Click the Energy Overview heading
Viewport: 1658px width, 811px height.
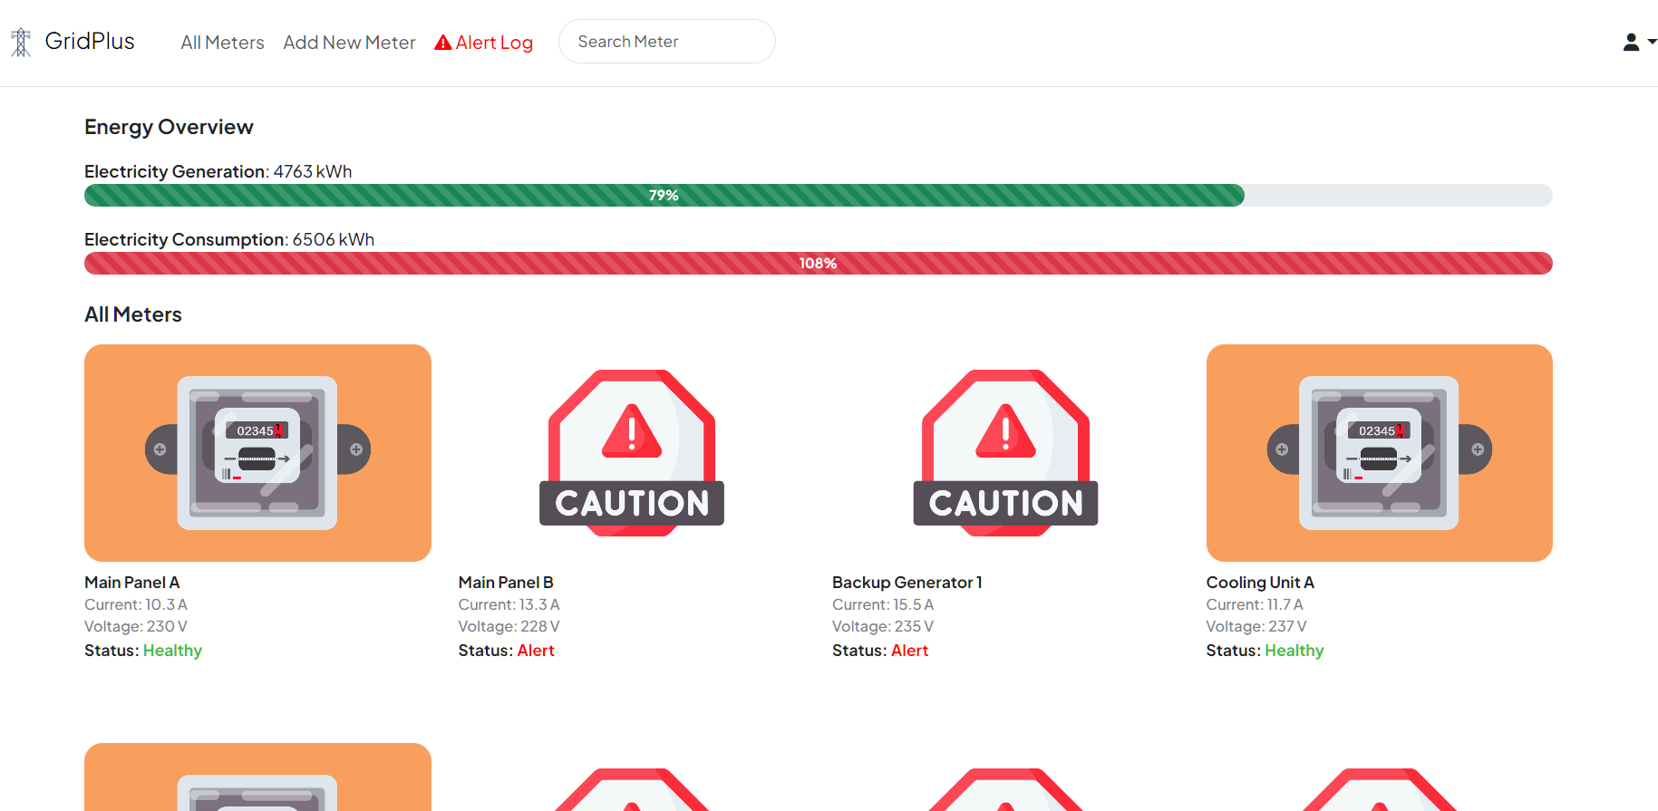pyautogui.click(x=169, y=127)
